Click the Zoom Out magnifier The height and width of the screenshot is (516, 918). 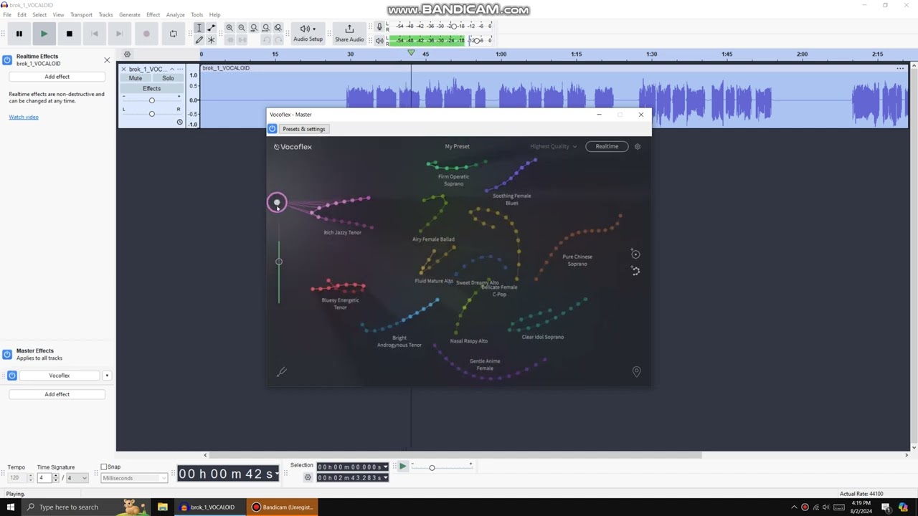242,28
